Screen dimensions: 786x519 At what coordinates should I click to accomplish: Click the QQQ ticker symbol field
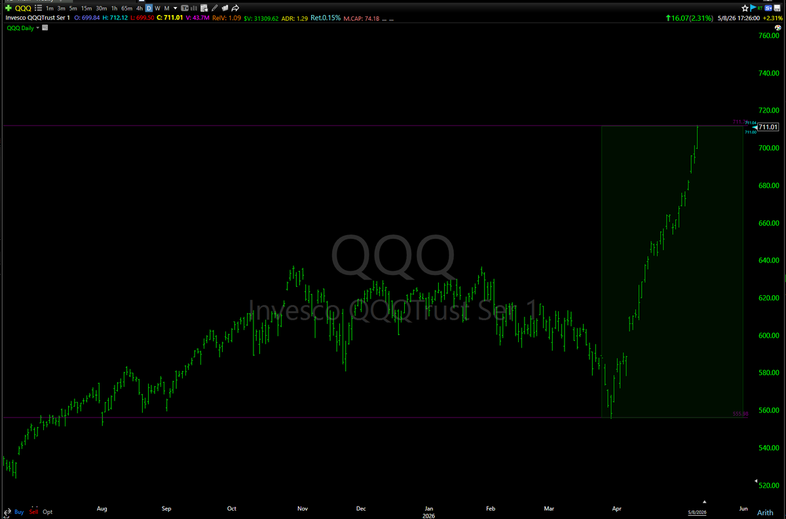(22, 9)
